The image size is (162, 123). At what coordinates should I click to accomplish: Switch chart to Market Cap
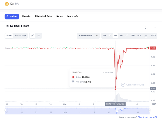click(x=20, y=35)
